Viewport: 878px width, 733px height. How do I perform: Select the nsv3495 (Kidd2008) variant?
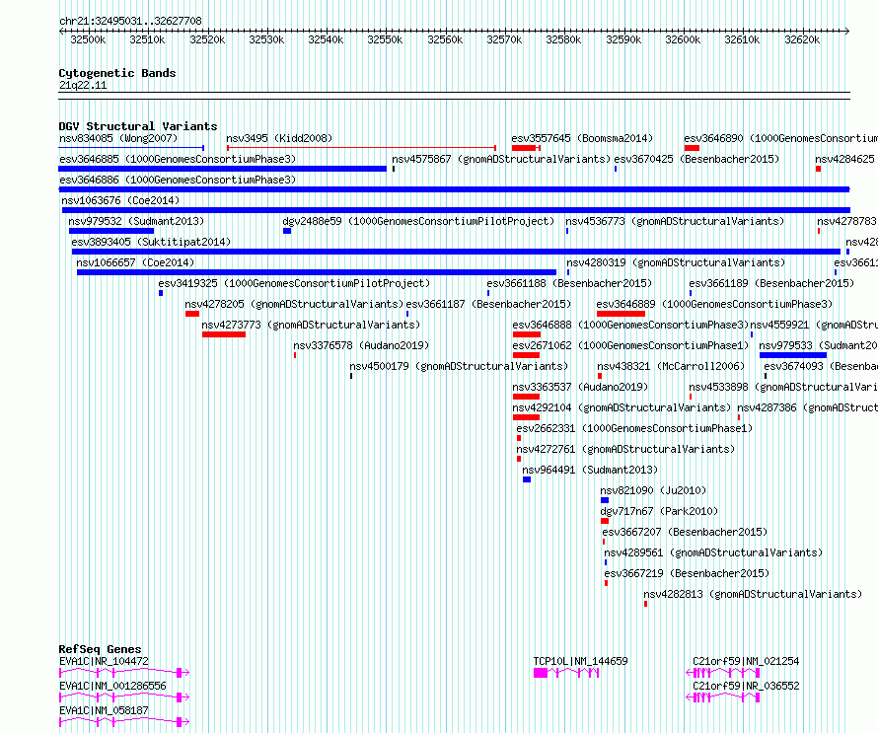[279, 138]
